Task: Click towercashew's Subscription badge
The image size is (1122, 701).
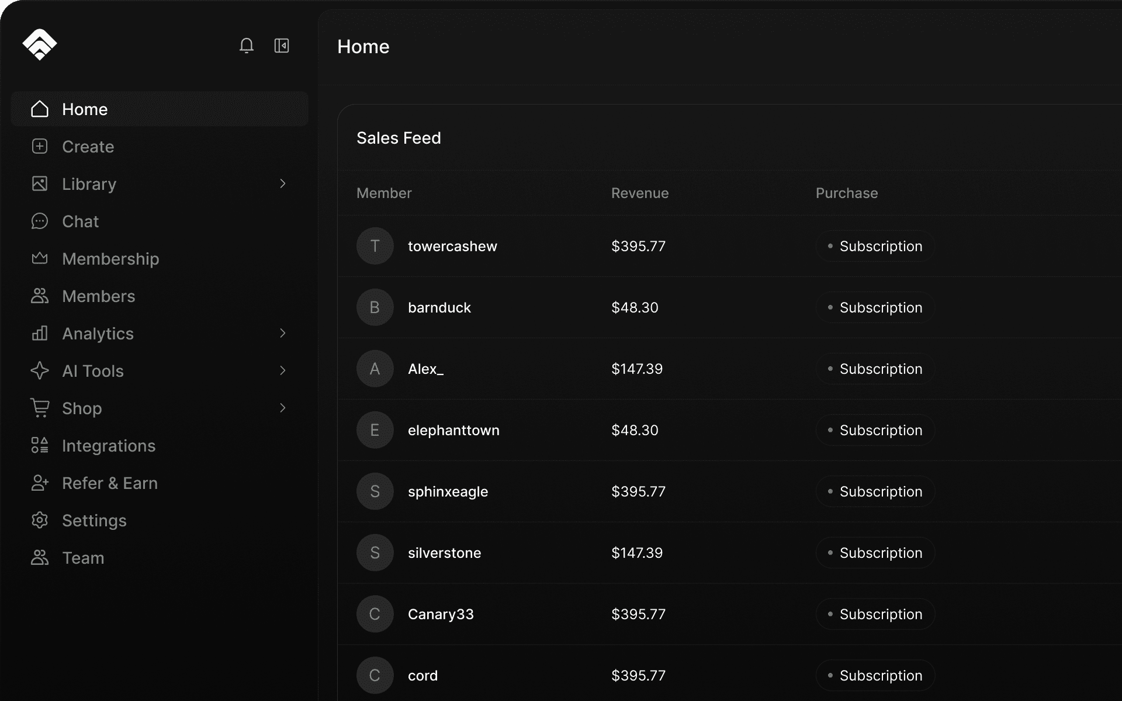Action: pyautogui.click(x=875, y=246)
